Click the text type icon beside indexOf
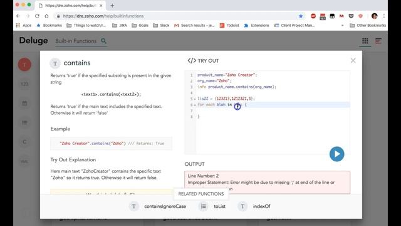This screenshot has height=226, width=401. pos(242,207)
